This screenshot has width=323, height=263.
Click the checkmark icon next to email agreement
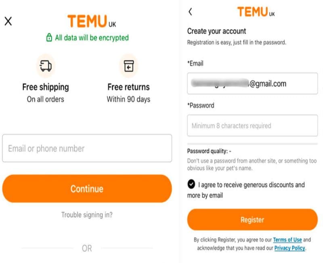point(191,185)
